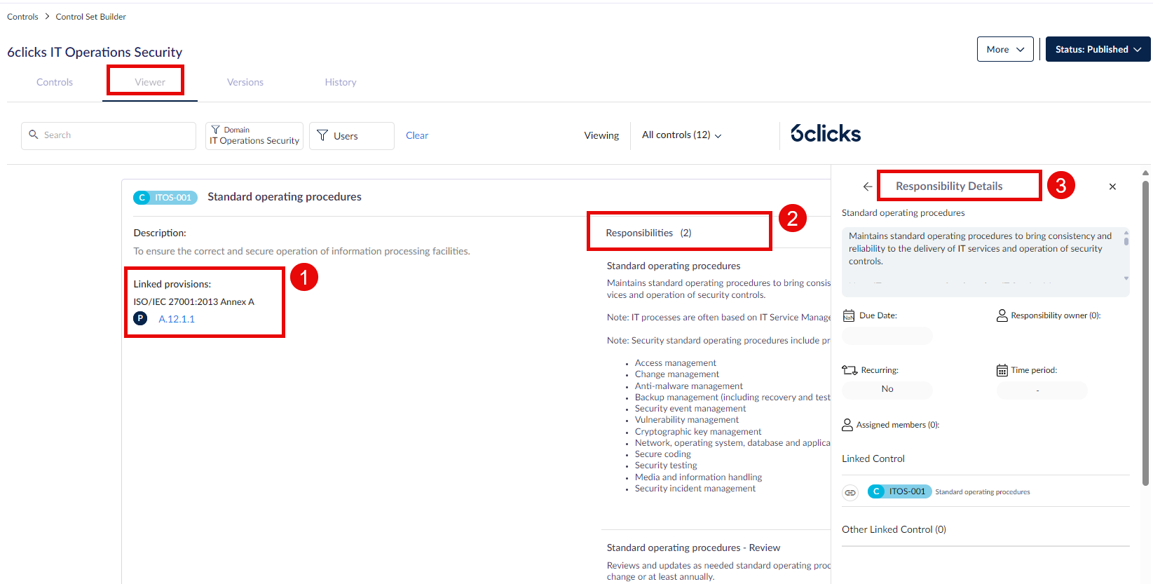Go to Controls breadcrumb
Screen dimensions: 1153x584
[x=22, y=17]
